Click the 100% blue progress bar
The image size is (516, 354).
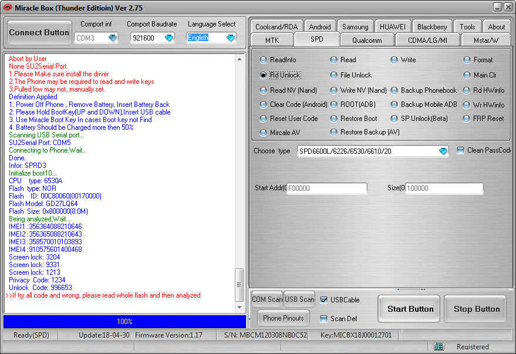point(124,322)
